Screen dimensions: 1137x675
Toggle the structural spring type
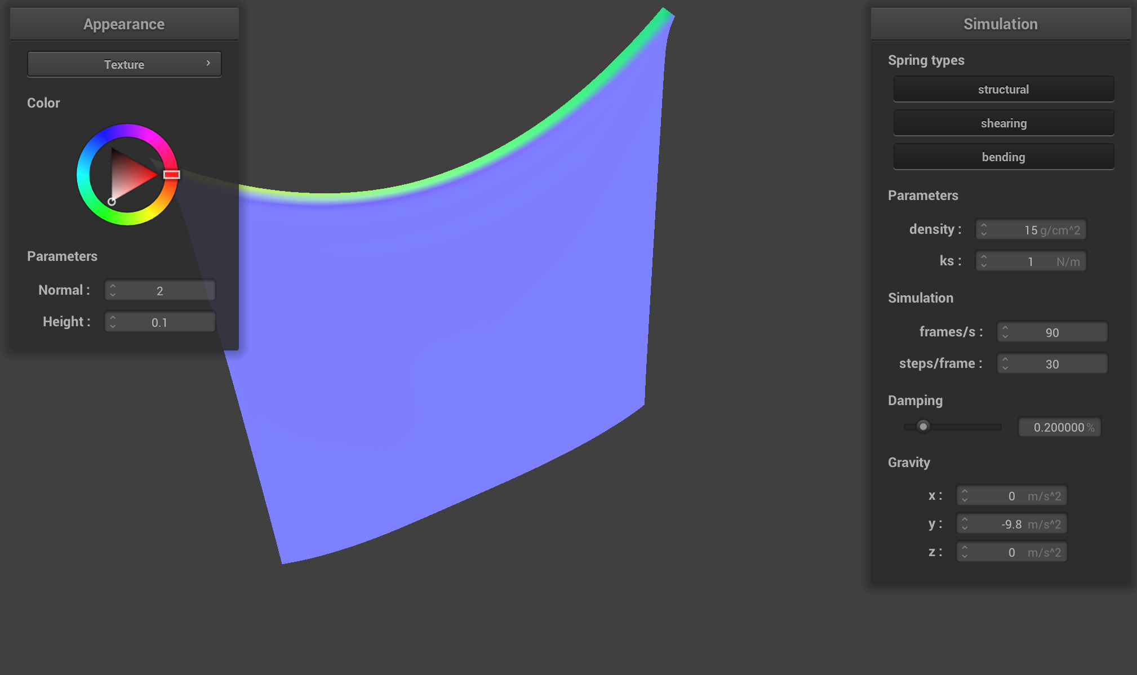(1003, 89)
